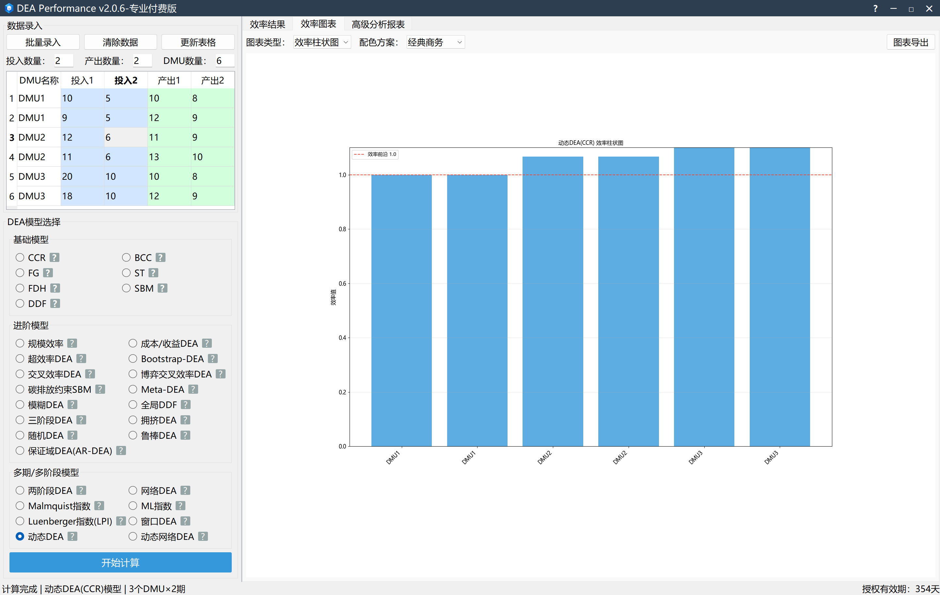This screenshot has width=940, height=595.
Task: Switch to 高级分析报表 tab
Action: [378, 24]
